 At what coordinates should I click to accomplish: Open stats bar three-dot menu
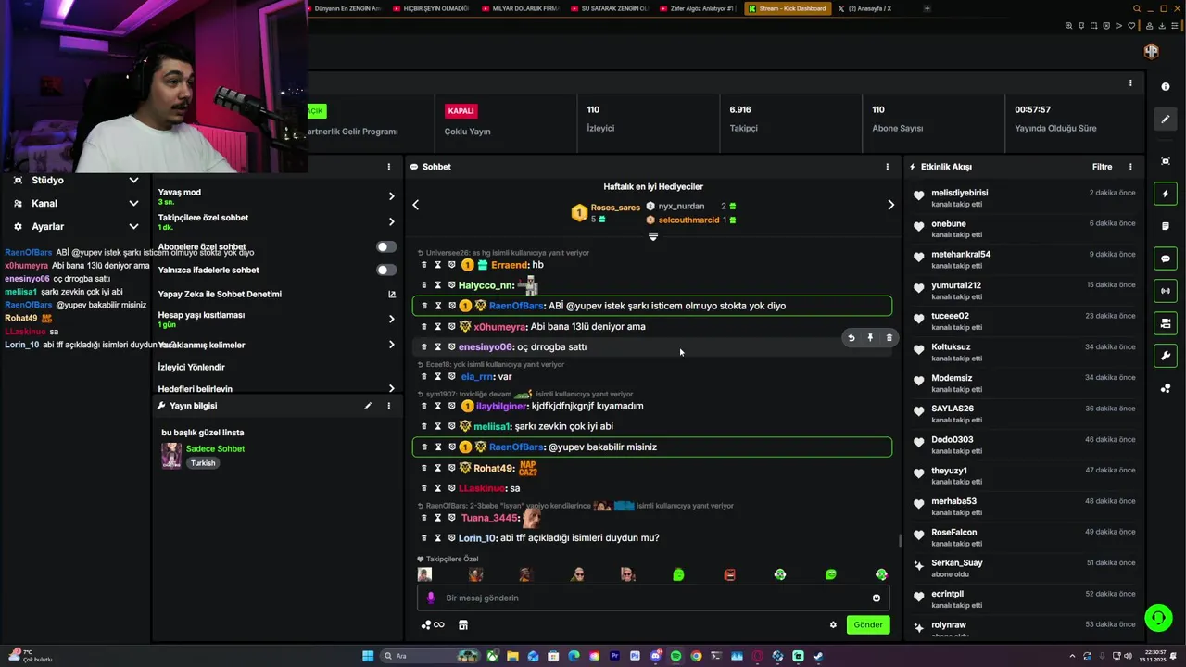(x=1130, y=82)
